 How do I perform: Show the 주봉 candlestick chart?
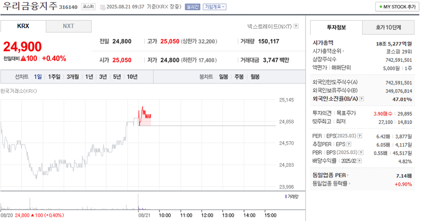click(239, 76)
